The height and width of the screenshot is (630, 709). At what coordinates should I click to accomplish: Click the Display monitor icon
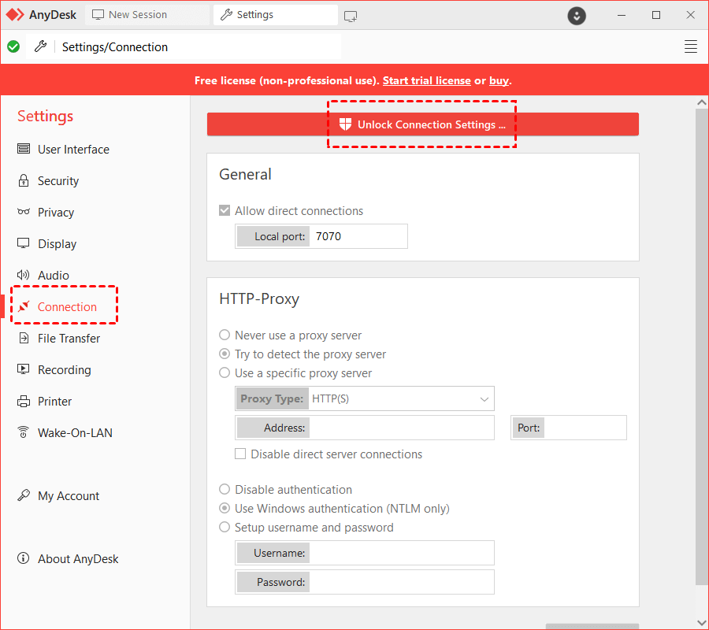[24, 243]
